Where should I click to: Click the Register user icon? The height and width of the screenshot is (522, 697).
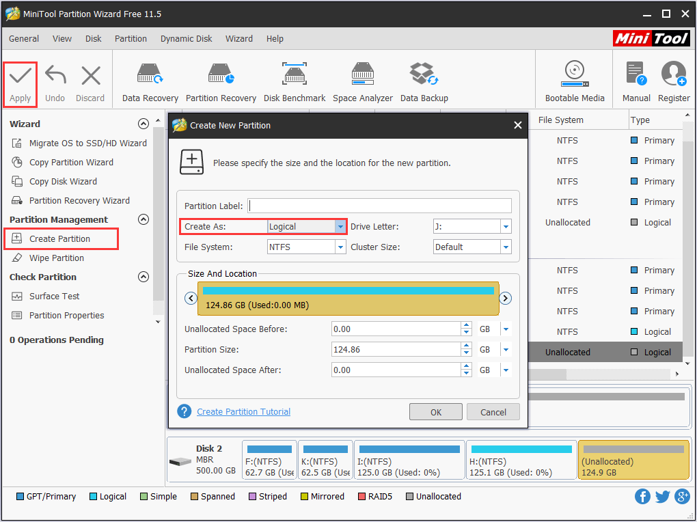674,83
